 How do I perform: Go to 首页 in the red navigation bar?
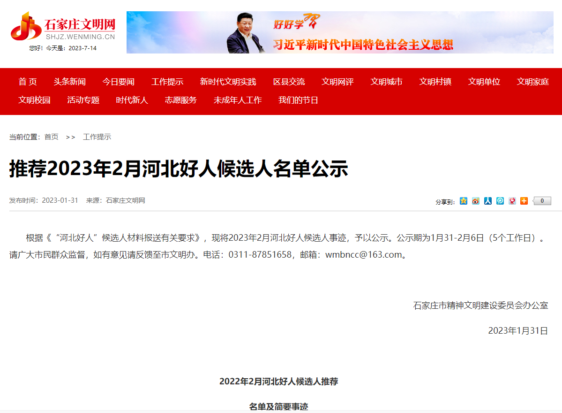(28, 82)
